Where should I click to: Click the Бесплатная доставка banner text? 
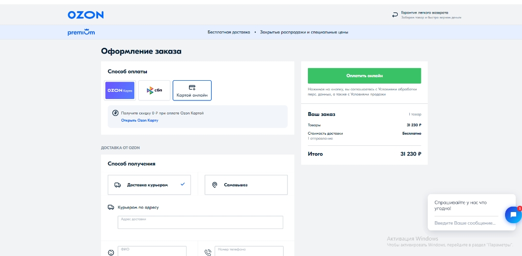(229, 32)
